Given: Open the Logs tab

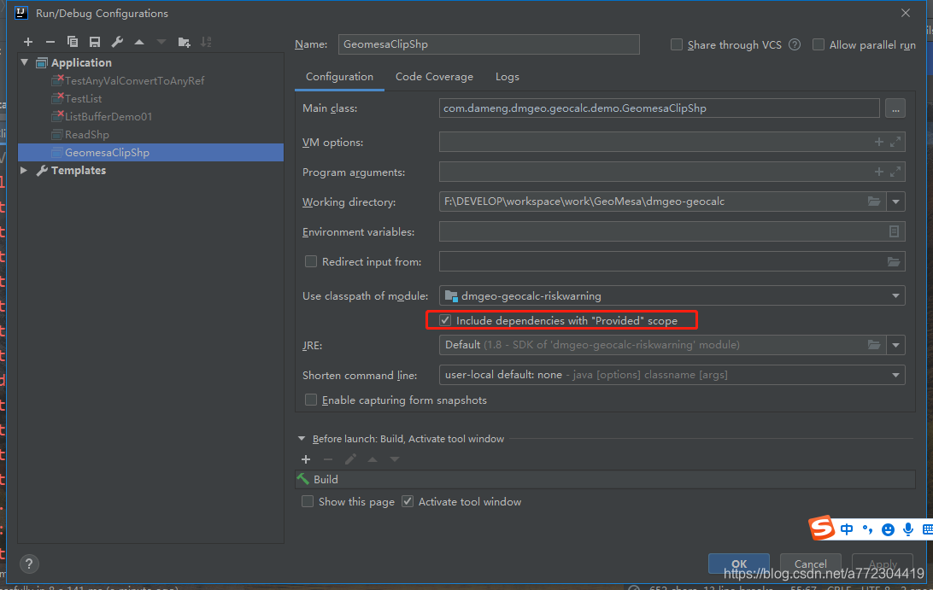Looking at the screenshot, I should pos(507,76).
